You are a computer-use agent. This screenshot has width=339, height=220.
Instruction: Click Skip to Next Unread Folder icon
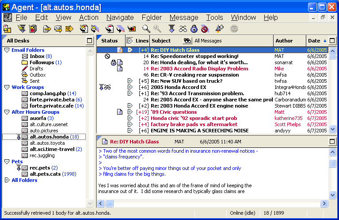click(x=132, y=29)
